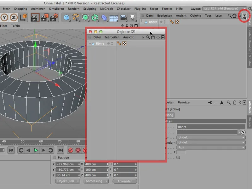Open the Rendern menu

point(74,9)
